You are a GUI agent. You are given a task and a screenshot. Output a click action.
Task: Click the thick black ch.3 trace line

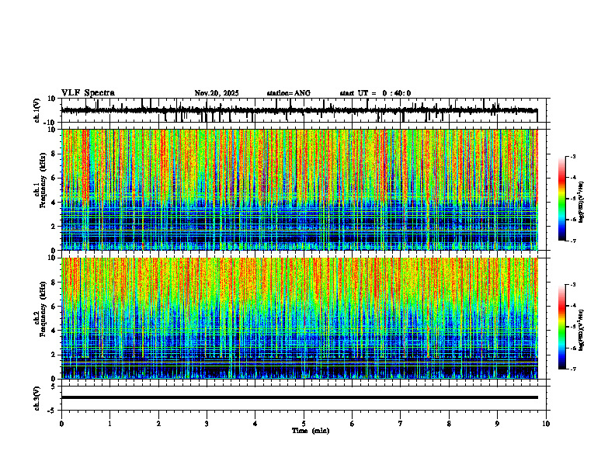coord(299,397)
